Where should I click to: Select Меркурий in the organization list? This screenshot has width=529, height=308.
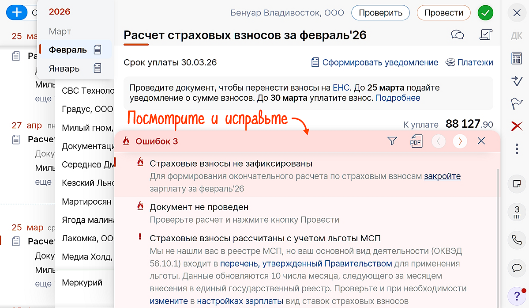82,283
